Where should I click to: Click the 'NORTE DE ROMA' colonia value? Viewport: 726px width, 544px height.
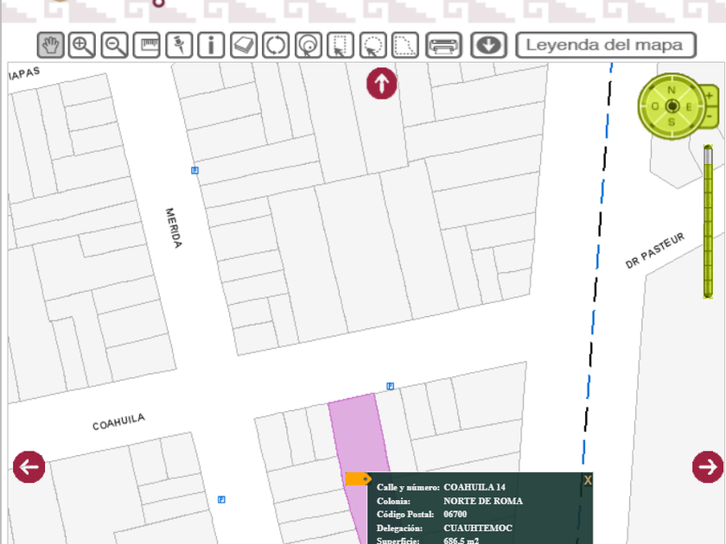pos(483,501)
